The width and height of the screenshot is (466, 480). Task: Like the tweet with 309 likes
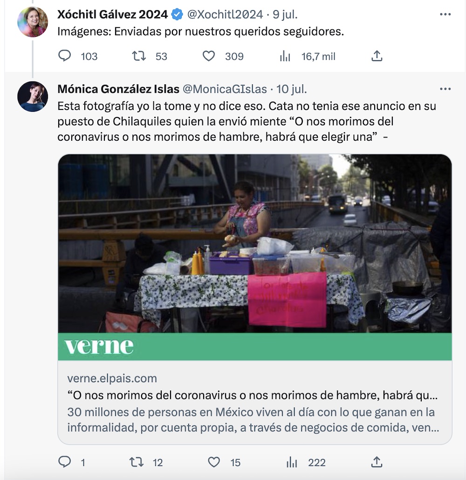(209, 56)
